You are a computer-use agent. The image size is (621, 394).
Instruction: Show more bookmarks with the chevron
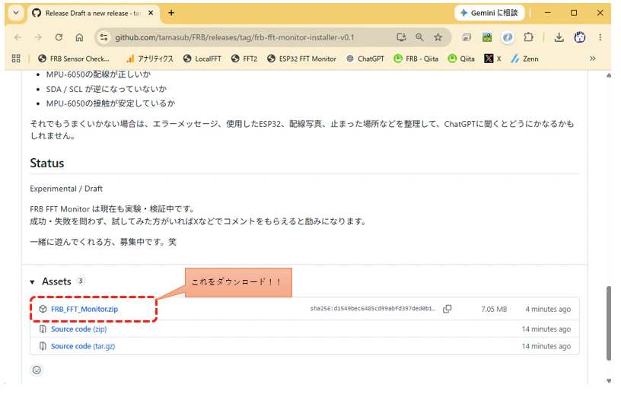pyautogui.click(x=593, y=59)
